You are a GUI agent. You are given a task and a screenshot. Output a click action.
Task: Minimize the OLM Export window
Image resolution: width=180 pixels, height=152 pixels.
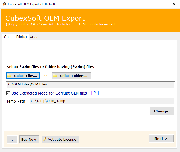click(150, 4)
